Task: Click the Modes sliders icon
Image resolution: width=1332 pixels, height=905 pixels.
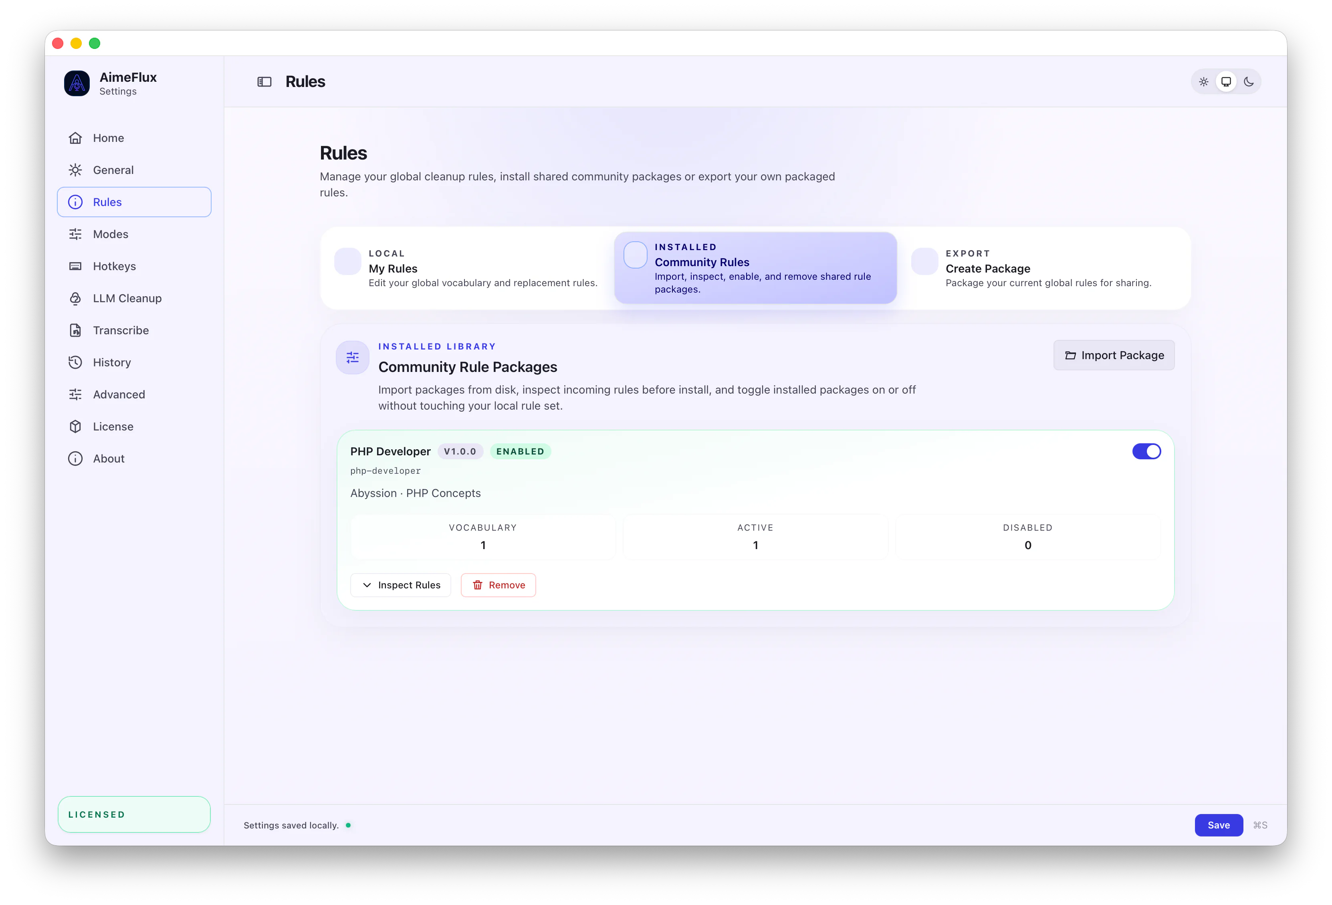Action: point(75,234)
